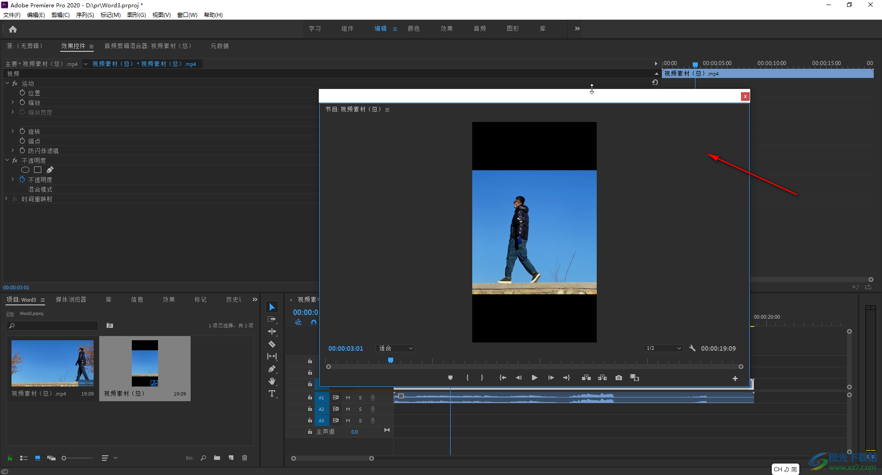Viewport: 882px width, 475px height.
Task: Delete selected item with trash icon
Action: [x=245, y=458]
